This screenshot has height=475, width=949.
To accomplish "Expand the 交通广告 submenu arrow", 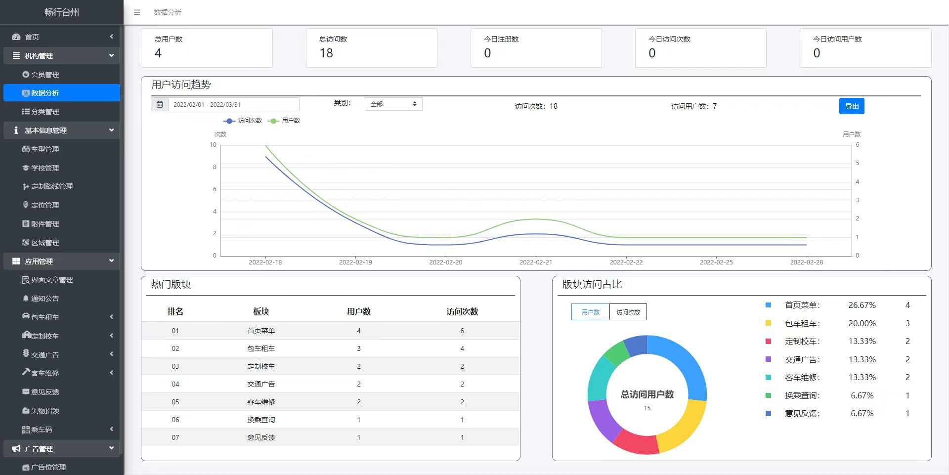I will click(112, 354).
